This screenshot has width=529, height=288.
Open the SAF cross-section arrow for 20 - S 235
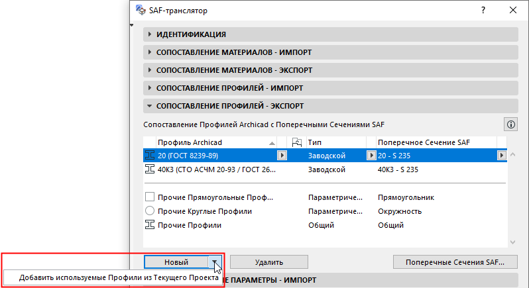[x=502, y=156]
